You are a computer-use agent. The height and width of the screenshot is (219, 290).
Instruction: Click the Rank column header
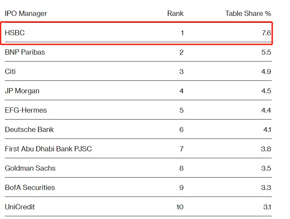click(175, 13)
